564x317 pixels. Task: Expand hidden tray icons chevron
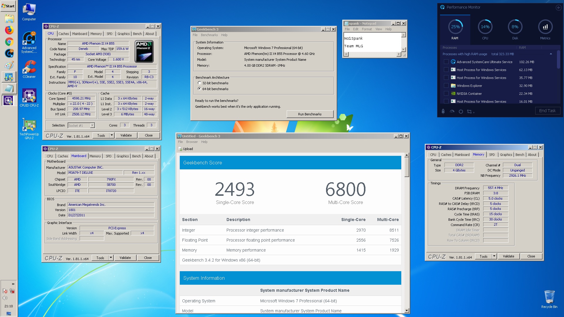click(13, 284)
